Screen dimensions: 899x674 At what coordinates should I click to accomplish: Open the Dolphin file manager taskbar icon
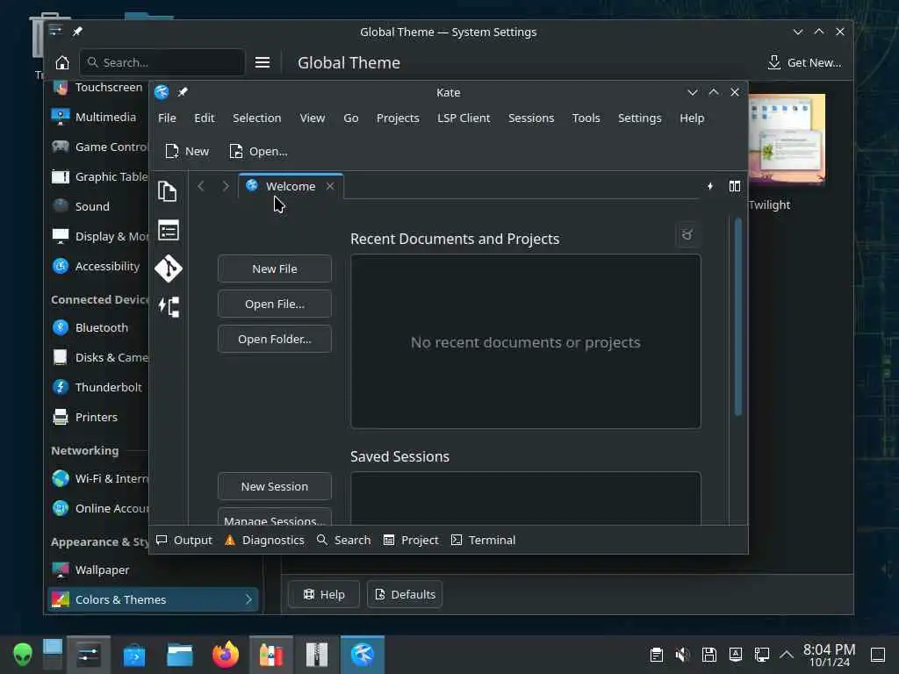pos(179,654)
